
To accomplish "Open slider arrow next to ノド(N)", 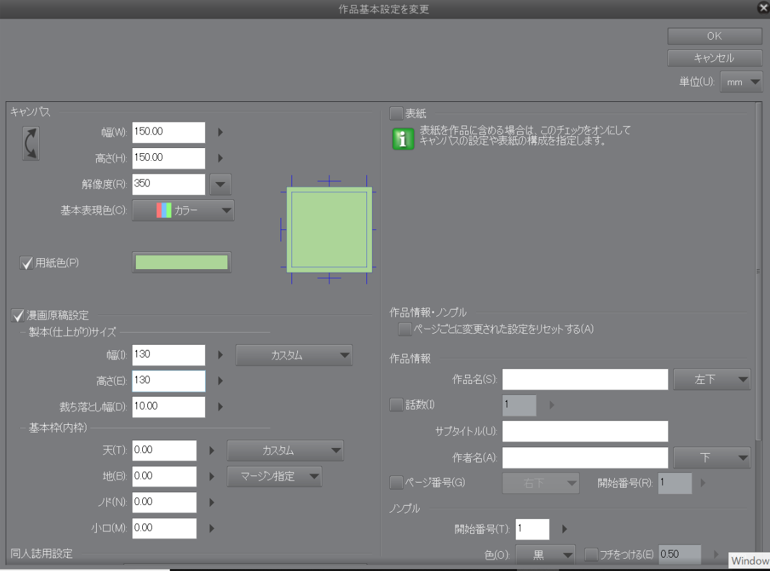I will pos(212,502).
